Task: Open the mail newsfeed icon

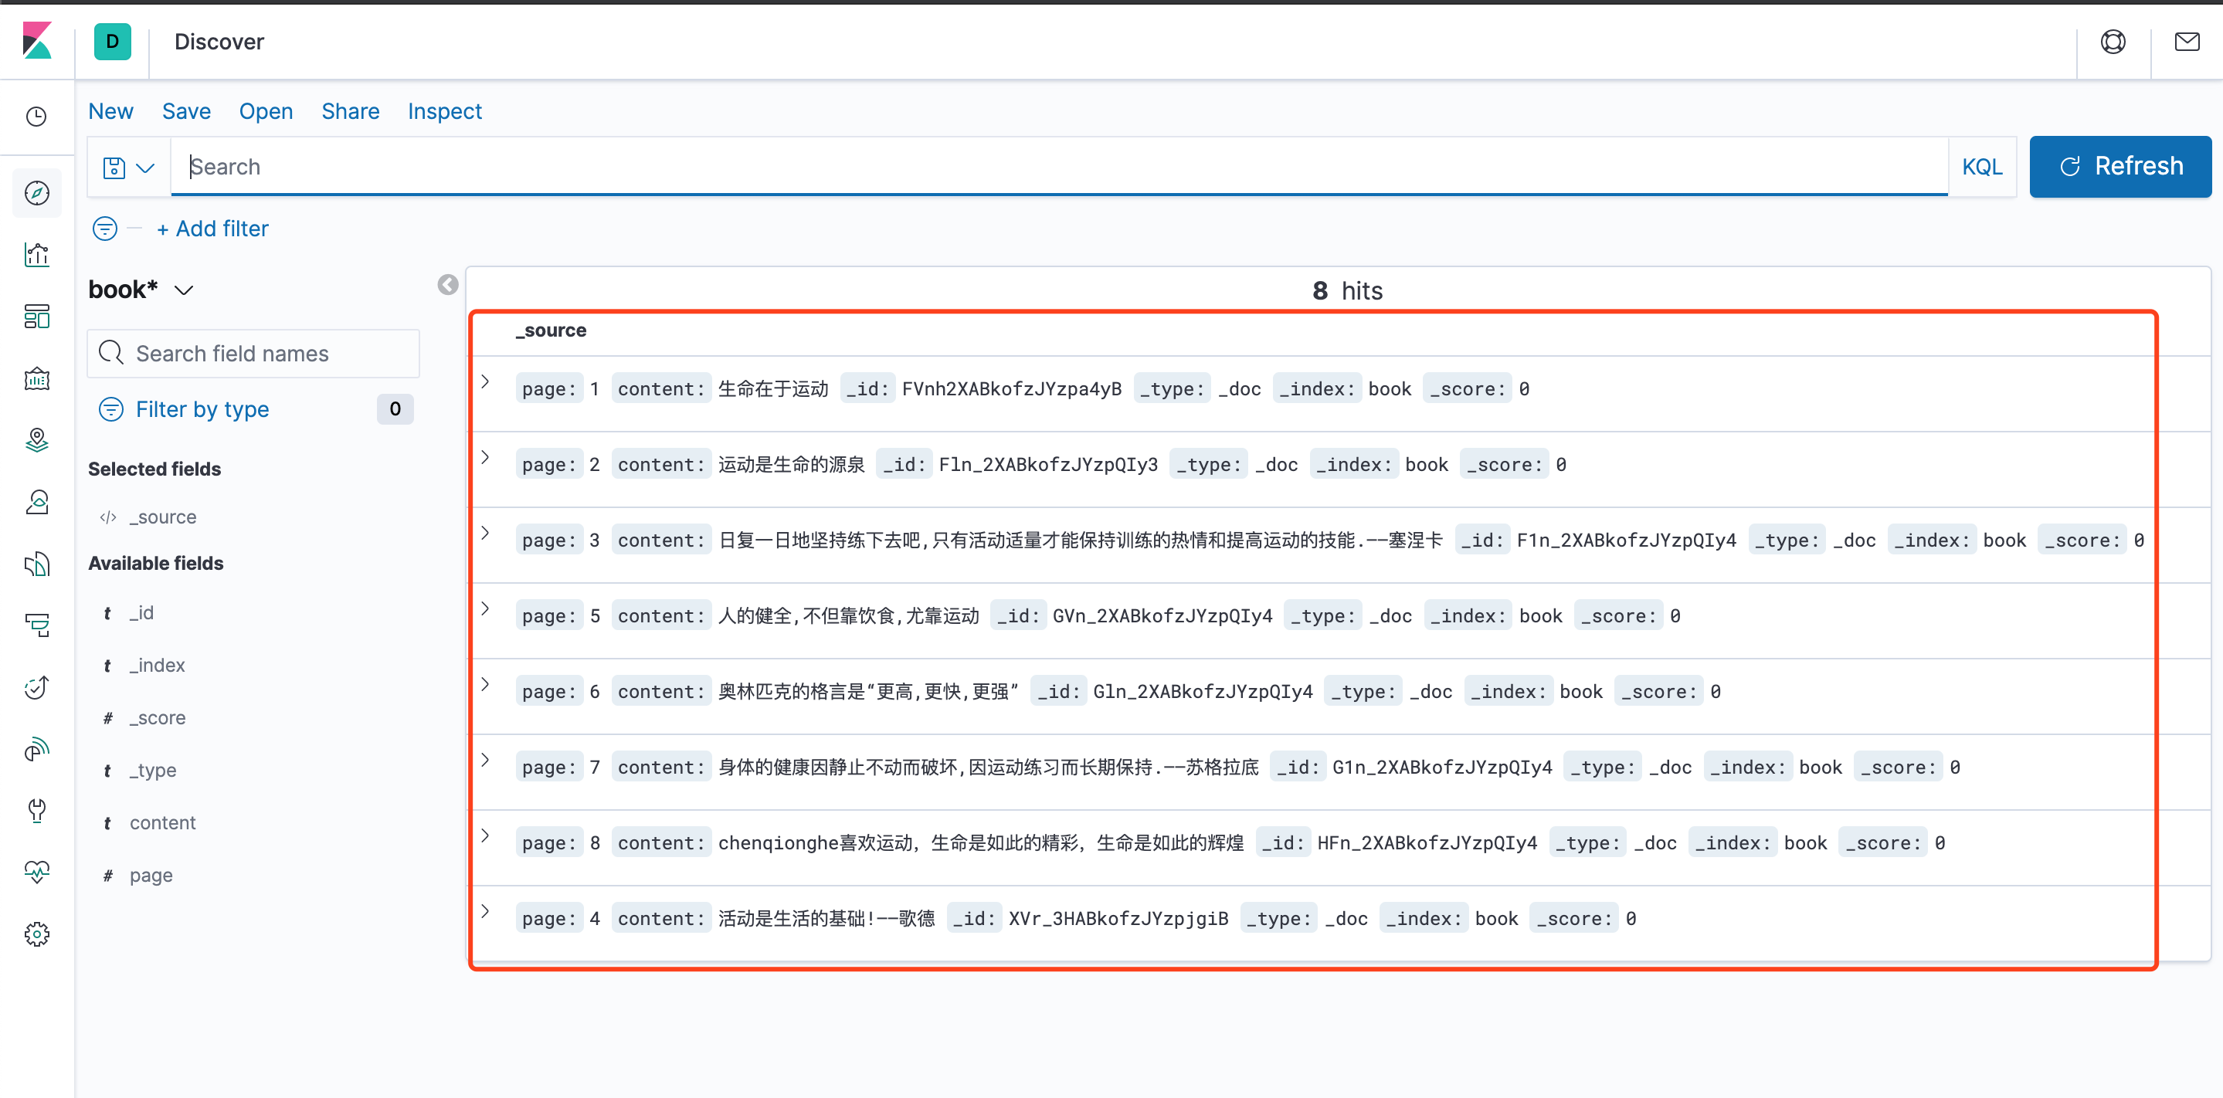Action: (2187, 42)
